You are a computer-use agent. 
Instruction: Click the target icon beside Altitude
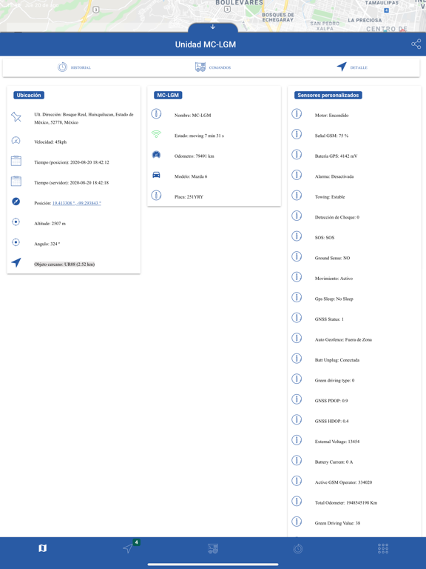point(16,222)
